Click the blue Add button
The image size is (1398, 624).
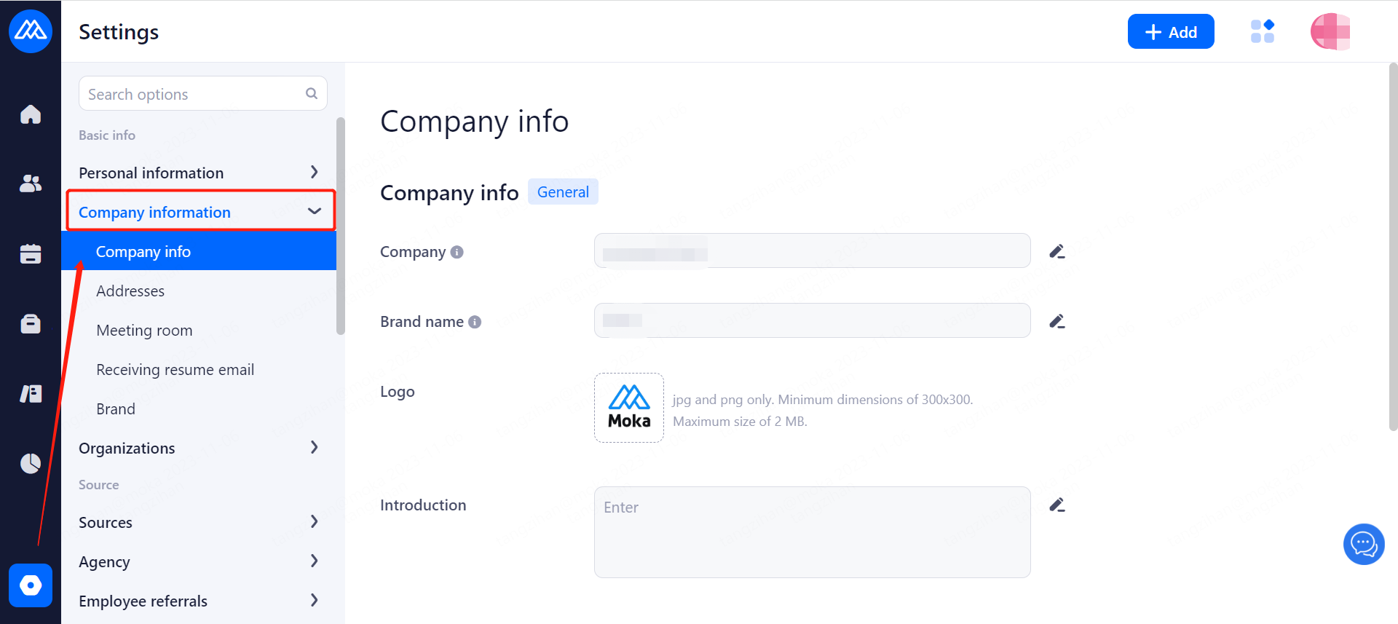tap(1170, 31)
